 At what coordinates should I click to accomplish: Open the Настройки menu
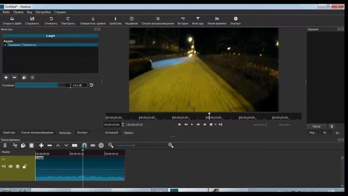pos(43,12)
